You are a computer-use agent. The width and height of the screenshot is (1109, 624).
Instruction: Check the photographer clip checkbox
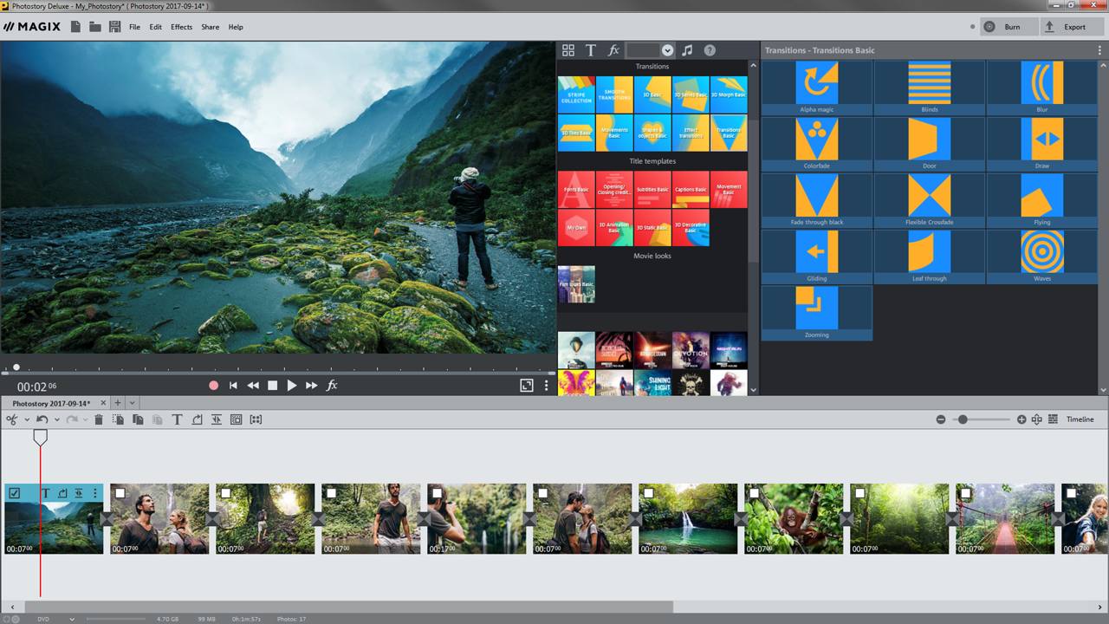point(437,493)
